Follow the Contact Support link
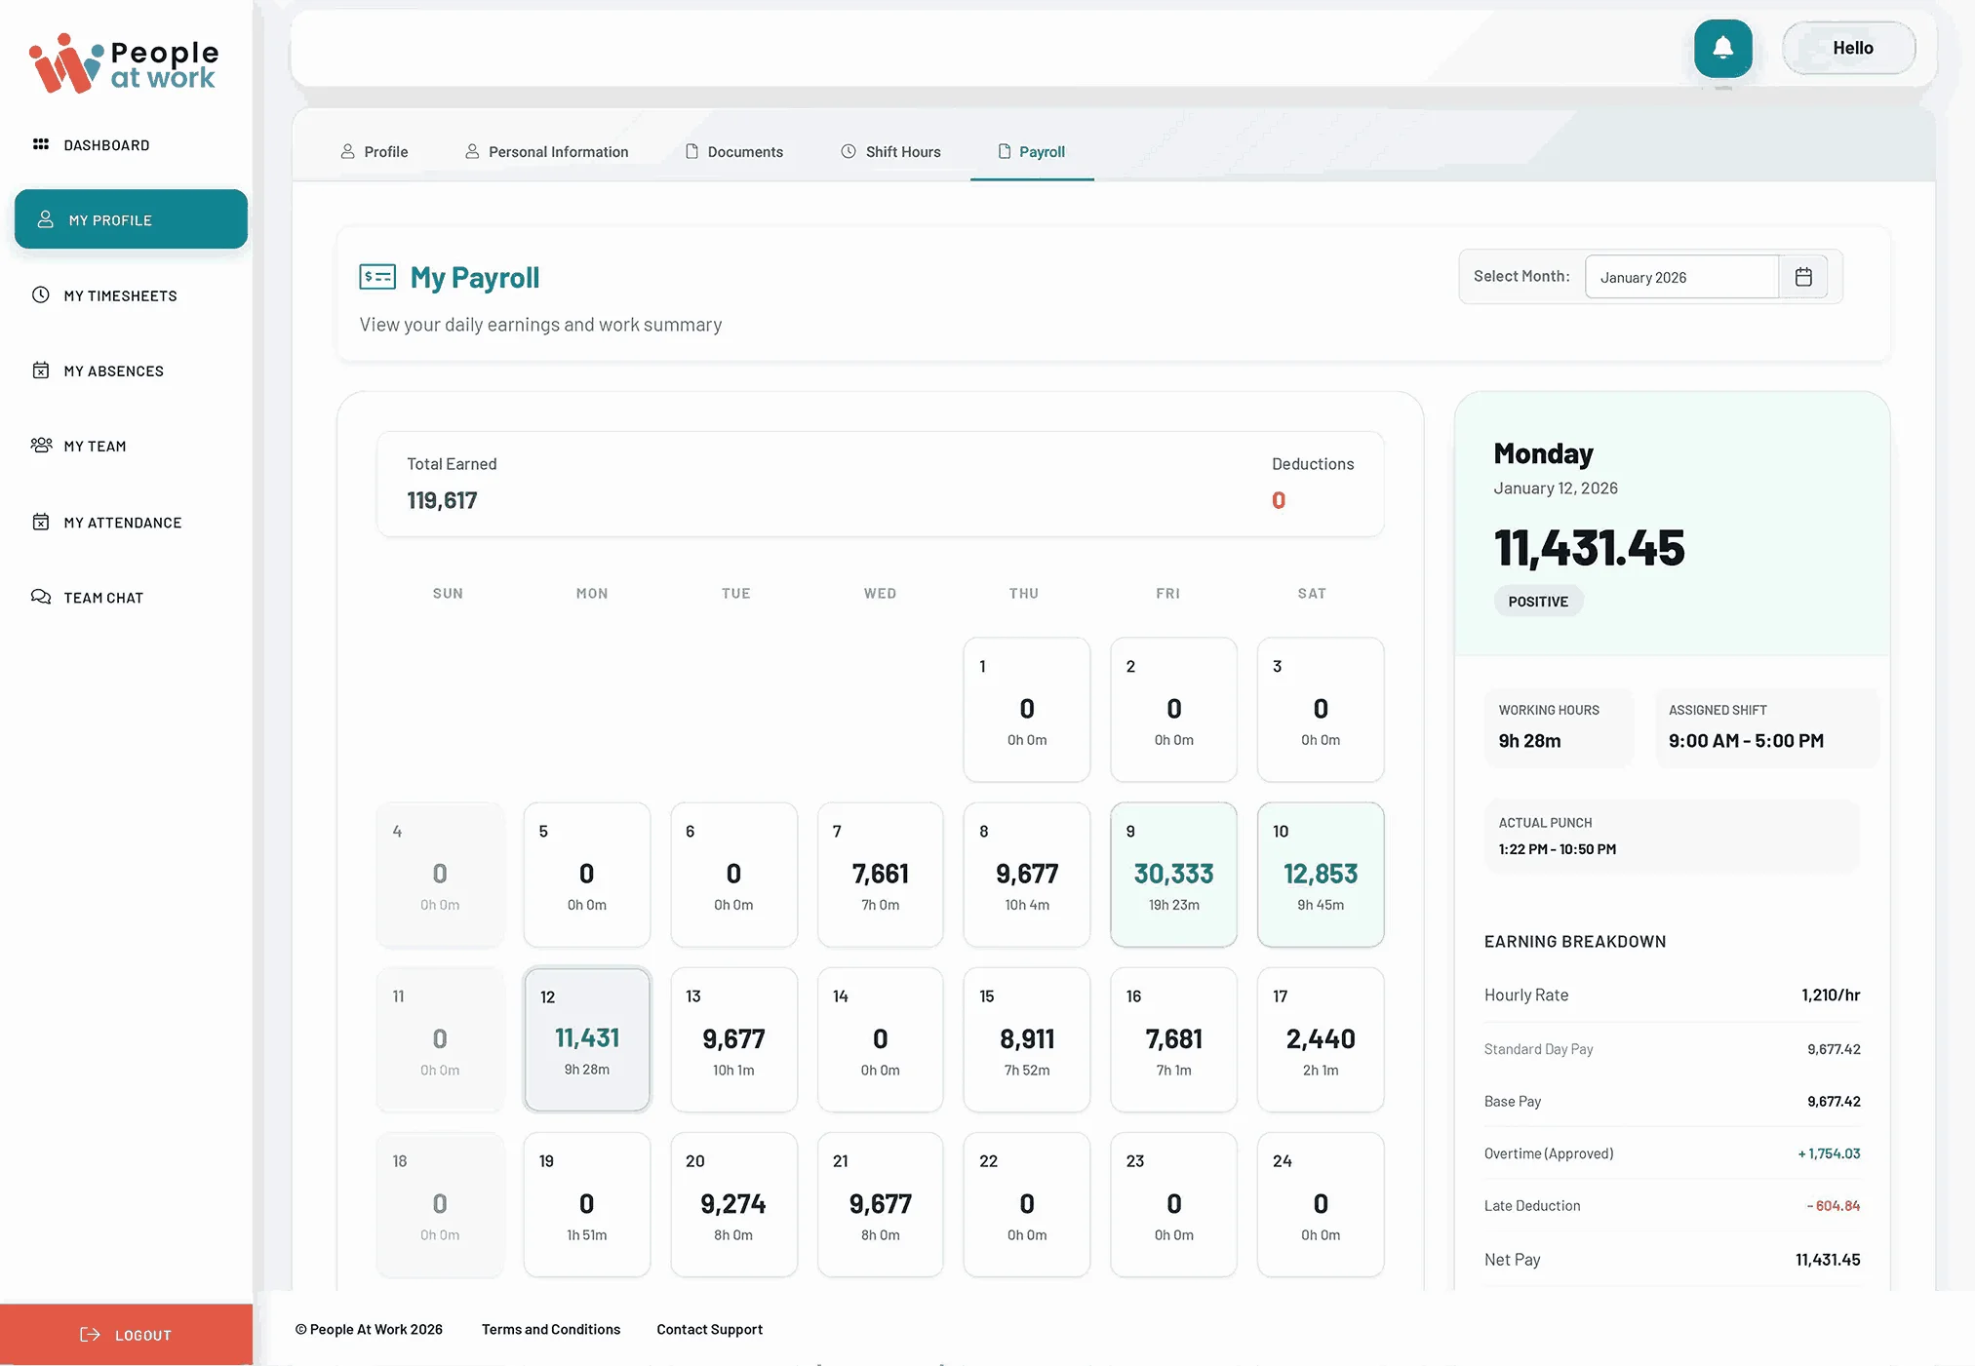The image size is (1975, 1366). pos(709,1329)
